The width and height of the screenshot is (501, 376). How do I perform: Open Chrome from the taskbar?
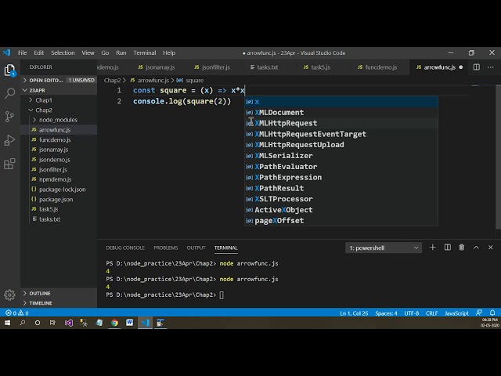tap(114, 323)
